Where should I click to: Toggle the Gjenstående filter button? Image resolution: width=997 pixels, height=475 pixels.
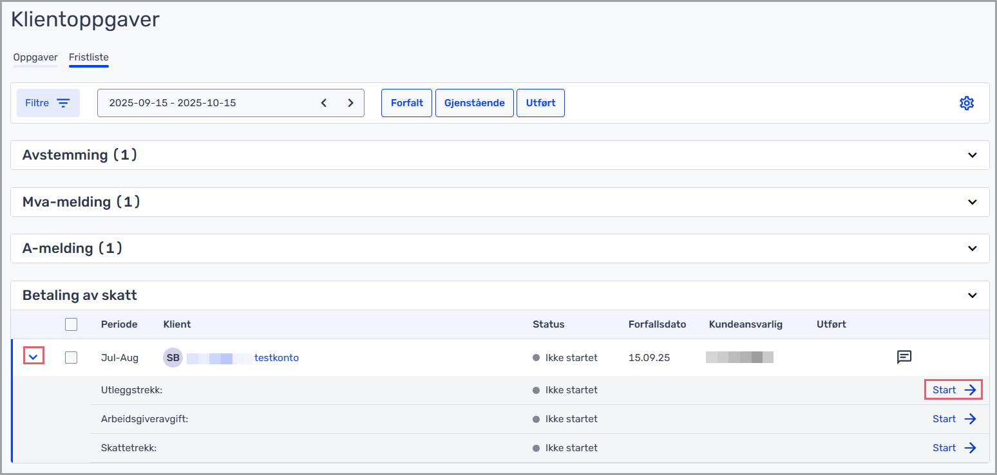pos(474,103)
